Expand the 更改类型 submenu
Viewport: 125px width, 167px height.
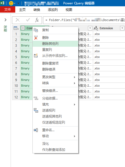click(x=56, y=77)
